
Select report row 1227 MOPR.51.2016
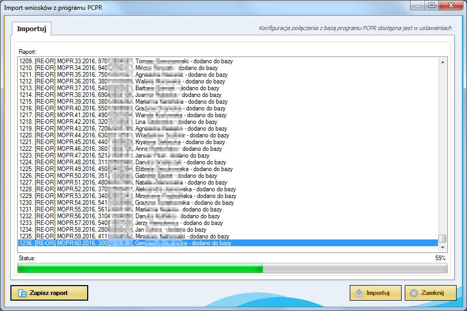(228, 183)
